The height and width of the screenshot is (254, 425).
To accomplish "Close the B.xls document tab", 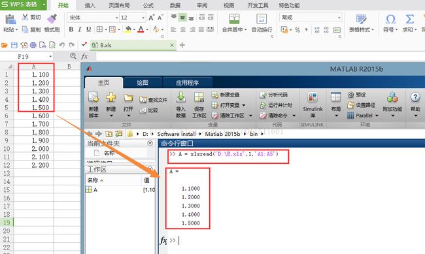I will click(x=172, y=45).
